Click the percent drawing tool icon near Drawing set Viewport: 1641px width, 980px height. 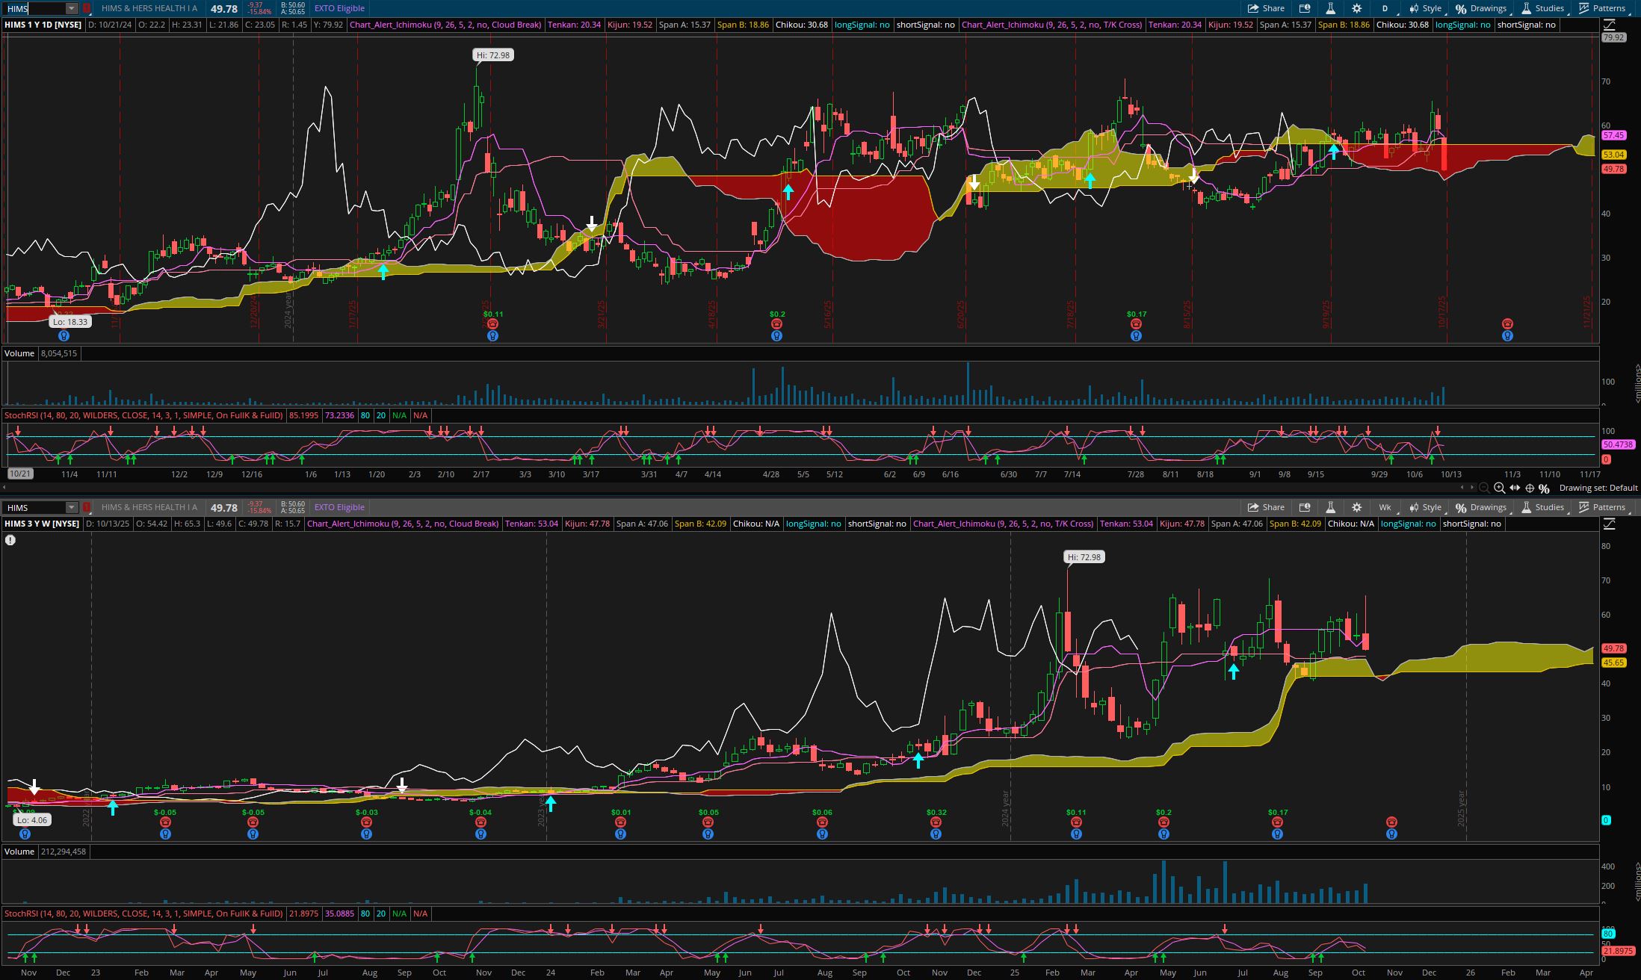pos(1544,488)
